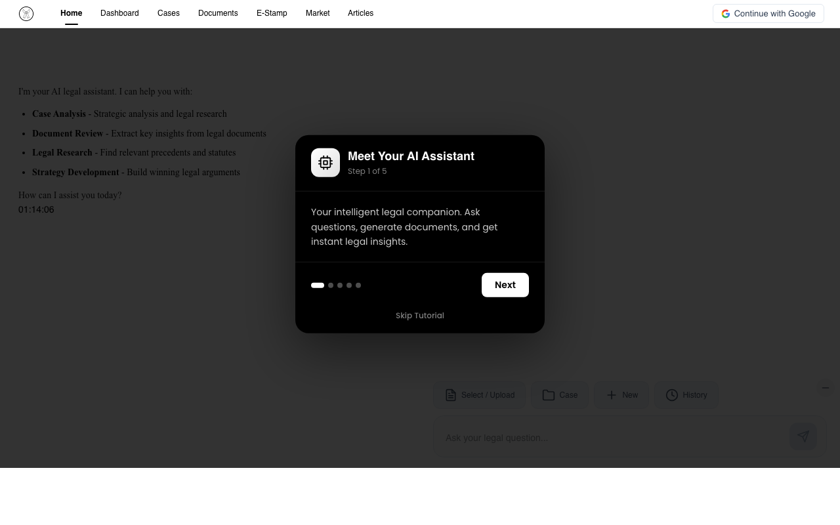Start a new chat with the plus icon
Image resolution: width=840 pixels, height=525 pixels.
pos(612,395)
